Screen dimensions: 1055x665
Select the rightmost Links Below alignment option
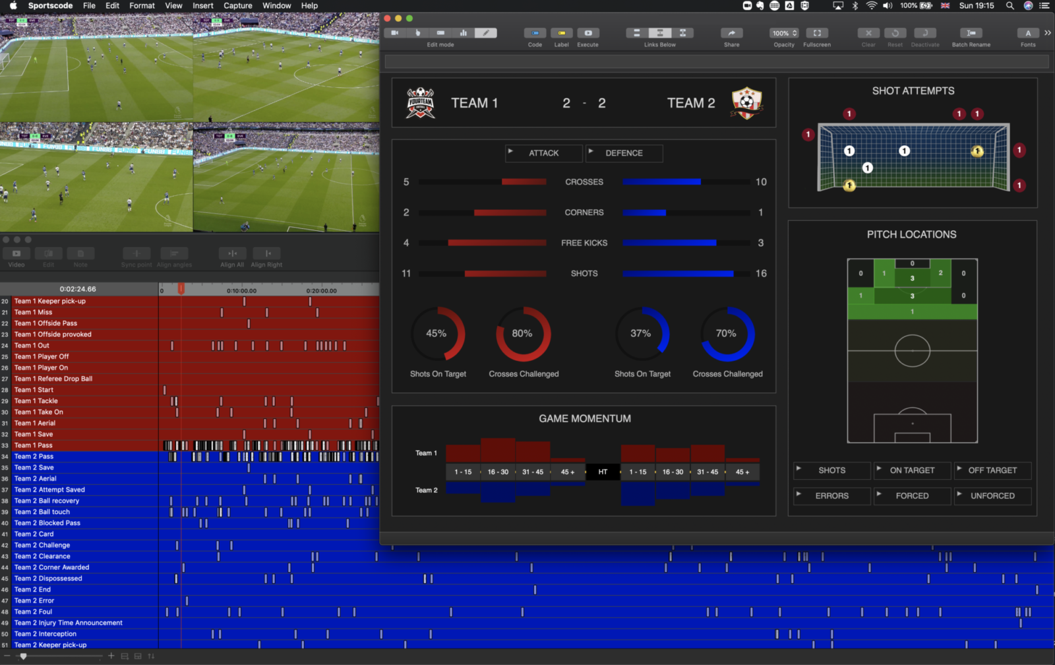682,32
